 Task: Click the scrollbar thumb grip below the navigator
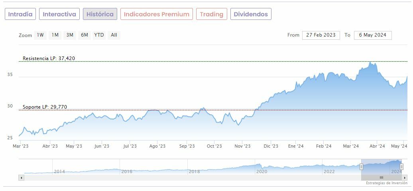[382, 177]
